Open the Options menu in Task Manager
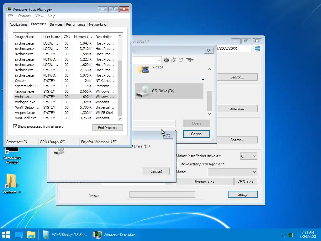The height and width of the screenshot is (241, 321). click(x=24, y=16)
